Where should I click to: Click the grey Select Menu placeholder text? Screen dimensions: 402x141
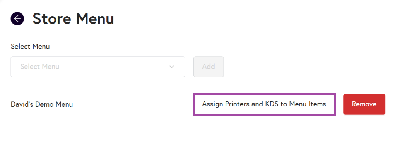pyautogui.click(x=40, y=66)
